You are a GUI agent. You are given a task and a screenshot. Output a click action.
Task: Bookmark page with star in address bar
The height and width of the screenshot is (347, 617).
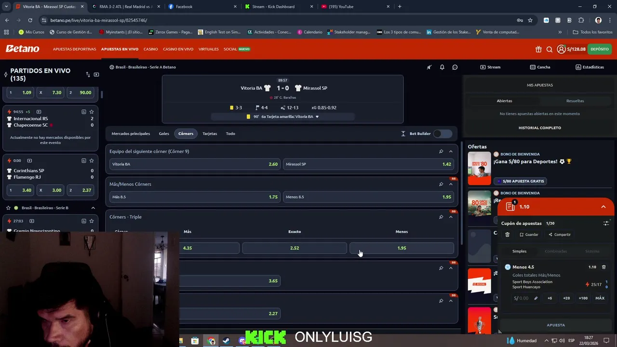(x=530, y=20)
